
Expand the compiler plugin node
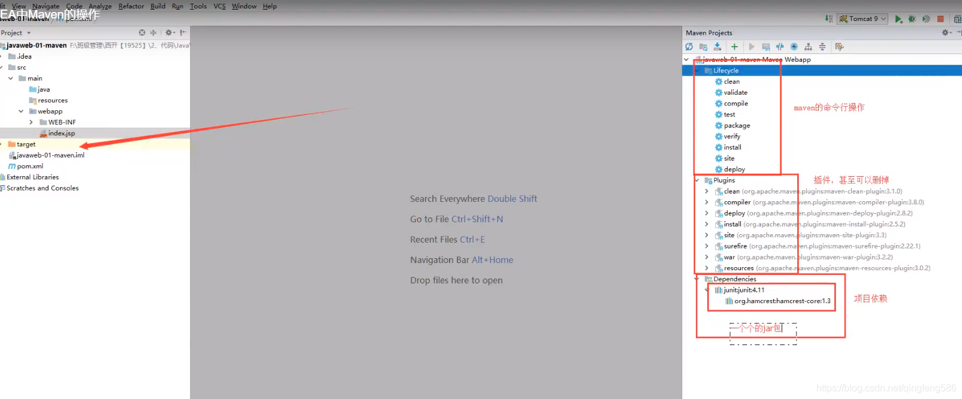click(x=707, y=202)
